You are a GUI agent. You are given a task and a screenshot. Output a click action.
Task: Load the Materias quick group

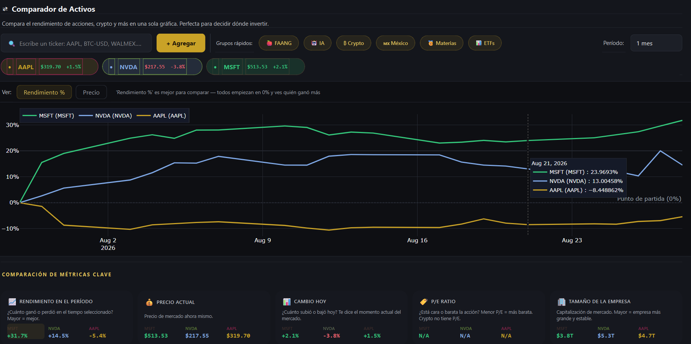pos(442,43)
